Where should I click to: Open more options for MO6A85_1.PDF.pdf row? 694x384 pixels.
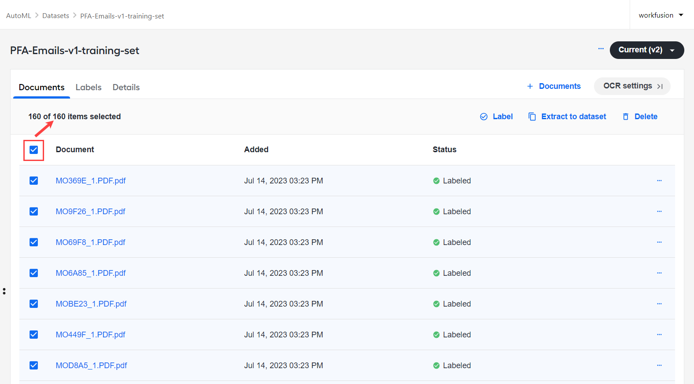click(659, 273)
